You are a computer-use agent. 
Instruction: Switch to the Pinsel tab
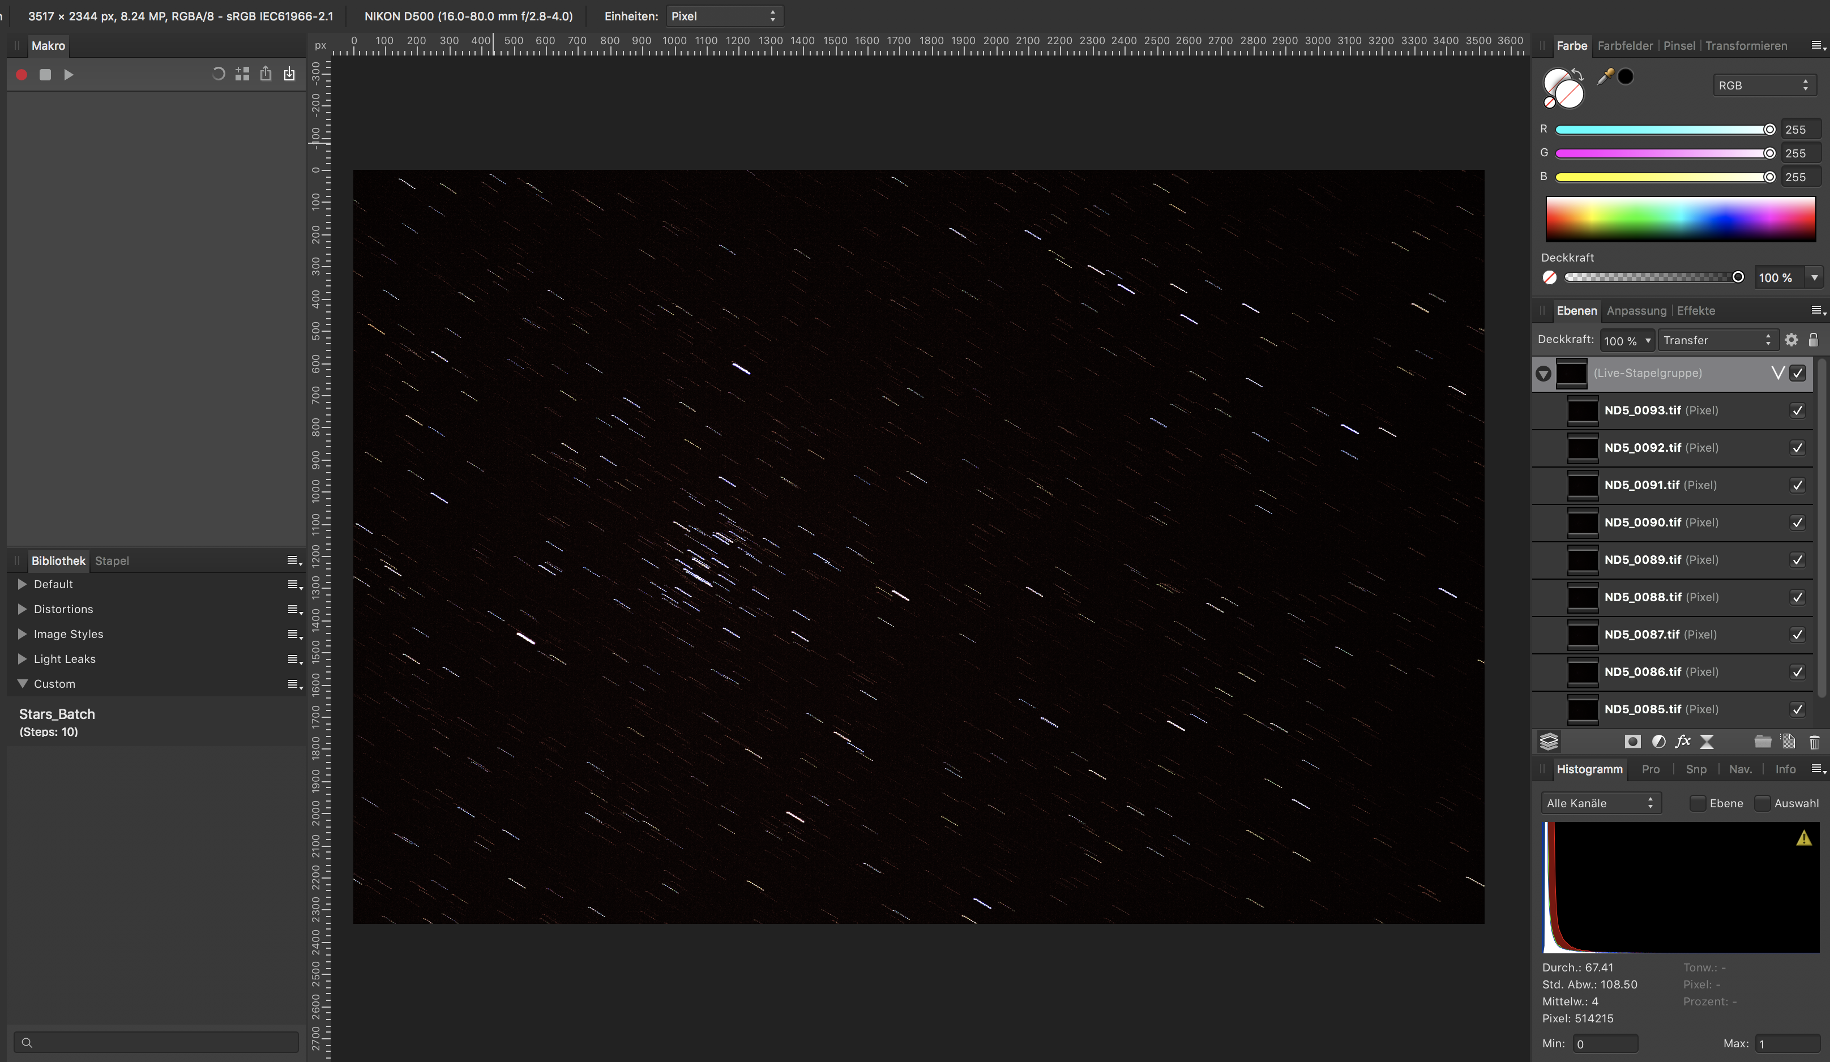[1679, 46]
